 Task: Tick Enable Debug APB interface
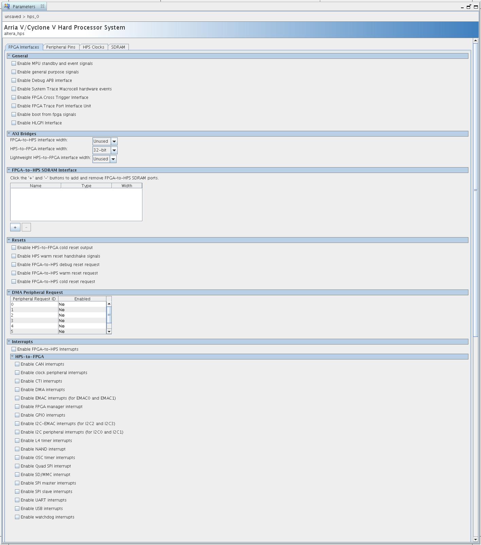[x=14, y=81]
